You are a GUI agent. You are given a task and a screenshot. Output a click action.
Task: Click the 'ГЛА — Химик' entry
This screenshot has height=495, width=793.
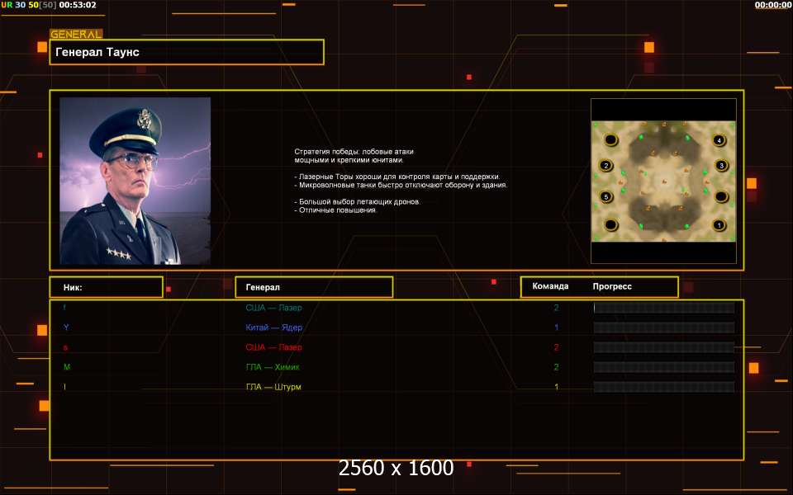[x=273, y=367]
